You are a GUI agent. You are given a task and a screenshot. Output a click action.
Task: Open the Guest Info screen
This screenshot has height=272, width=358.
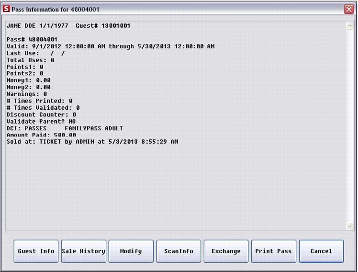pos(36,251)
